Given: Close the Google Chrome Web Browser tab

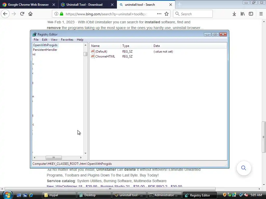Looking at the screenshot, I should coord(54,5).
